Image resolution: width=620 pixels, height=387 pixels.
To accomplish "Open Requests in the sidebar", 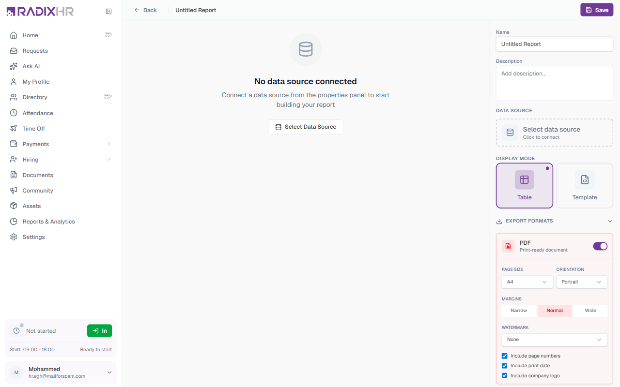I will click(x=61, y=50).
